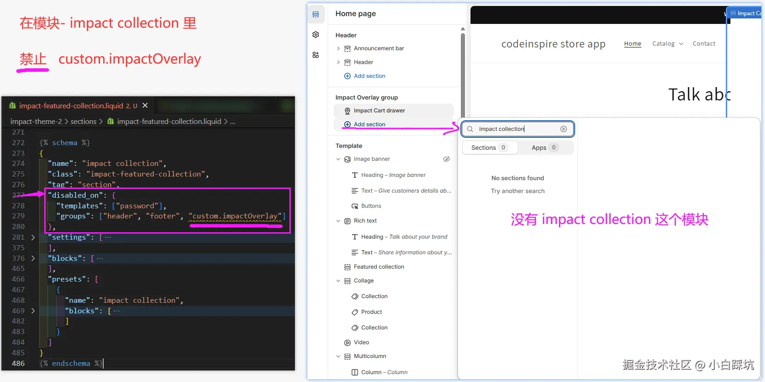Open theme settings gear icon
Viewport: 765px width, 382px height.
coord(316,35)
